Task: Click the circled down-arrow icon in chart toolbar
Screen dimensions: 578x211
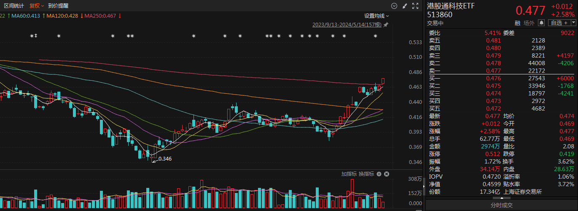Action: [394, 6]
